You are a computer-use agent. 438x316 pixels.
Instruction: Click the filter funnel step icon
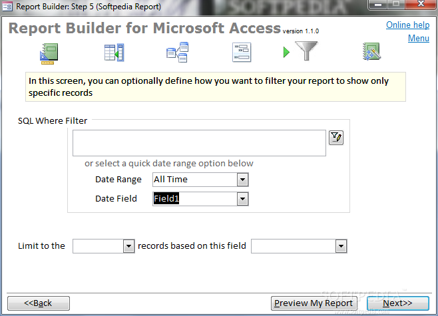tap(306, 51)
